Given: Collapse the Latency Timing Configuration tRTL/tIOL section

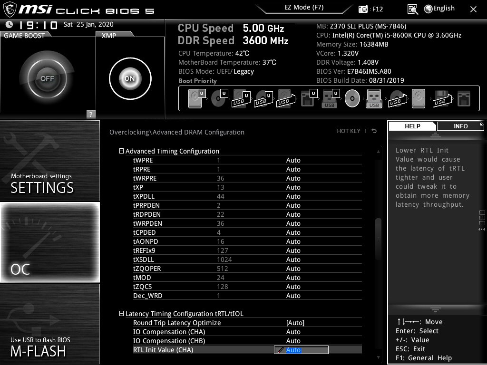Looking at the screenshot, I should coord(121,314).
